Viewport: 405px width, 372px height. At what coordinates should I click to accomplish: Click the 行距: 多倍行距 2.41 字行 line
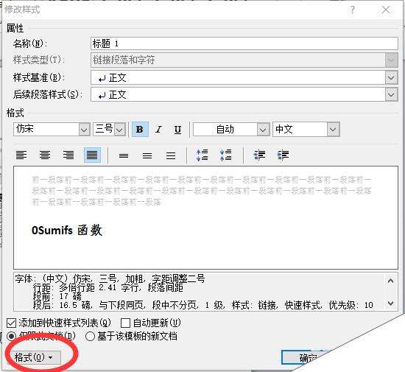coord(108,287)
